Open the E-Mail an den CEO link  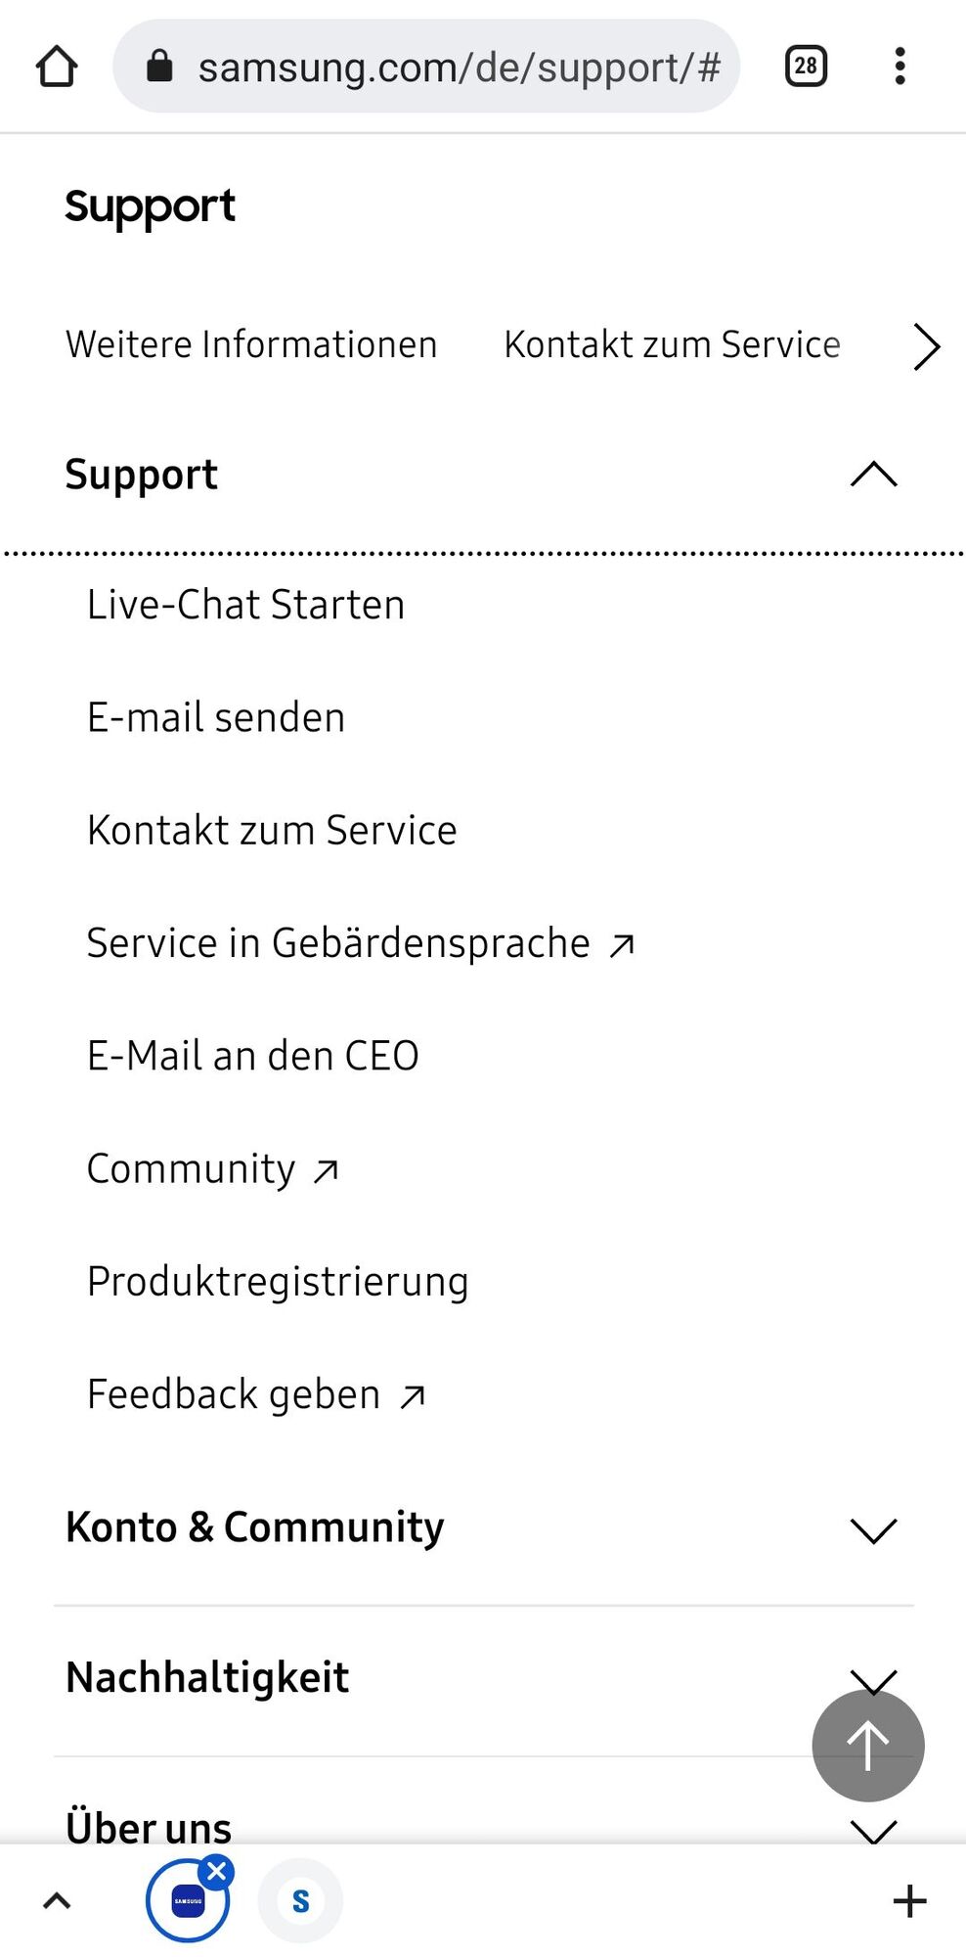tap(253, 1056)
